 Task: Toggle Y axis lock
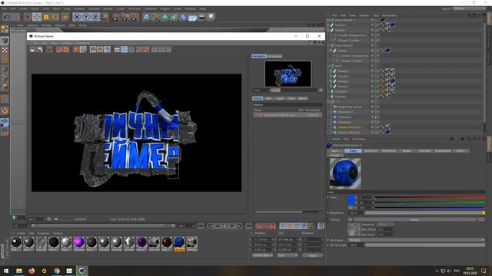(86, 17)
